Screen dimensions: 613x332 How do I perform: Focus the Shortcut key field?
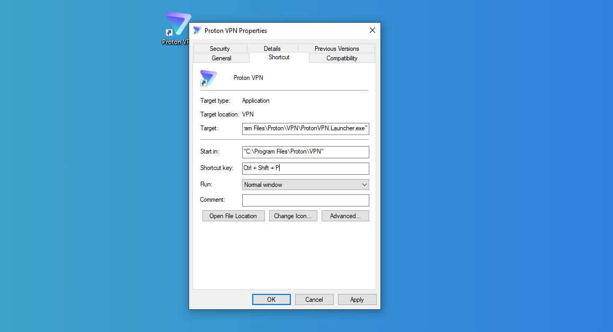pyautogui.click(x=305, y=168)
